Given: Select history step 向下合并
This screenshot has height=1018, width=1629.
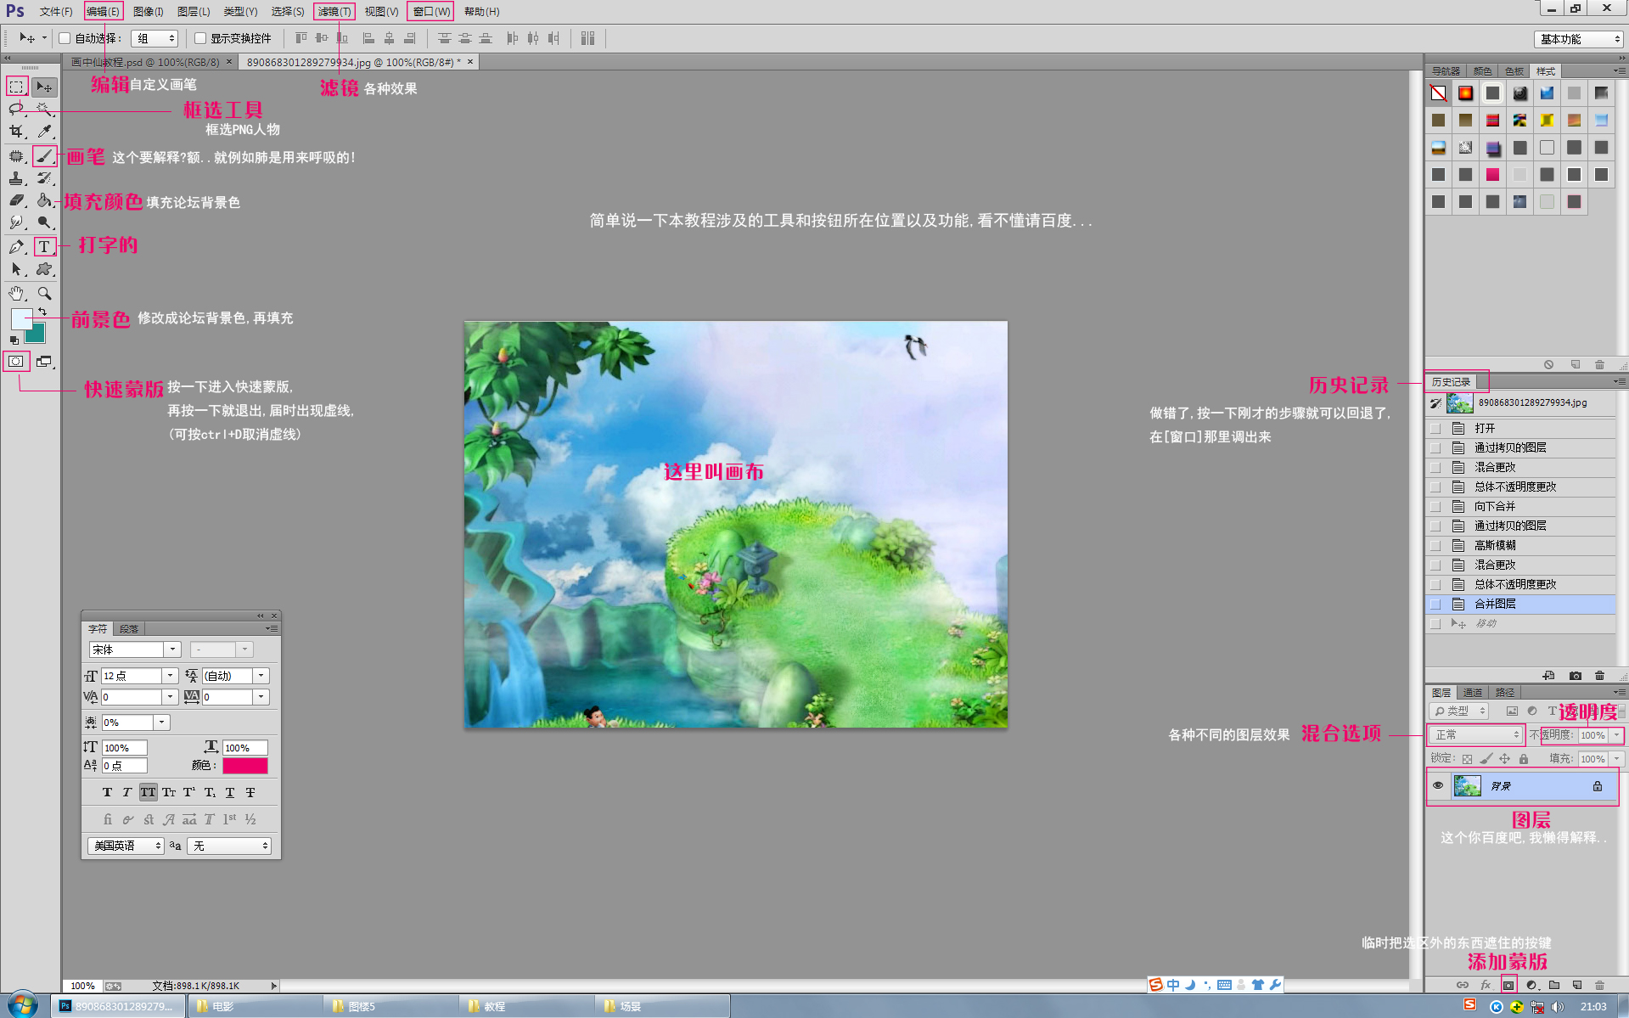Looking at the screenshot, I should click(x=1521, y=506).
